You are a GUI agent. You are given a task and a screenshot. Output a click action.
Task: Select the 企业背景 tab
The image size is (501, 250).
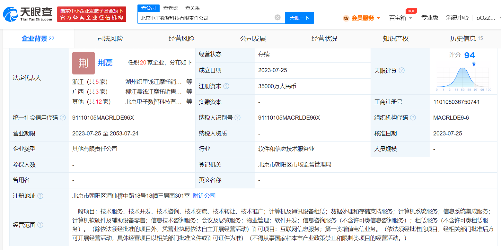(39, 39)
